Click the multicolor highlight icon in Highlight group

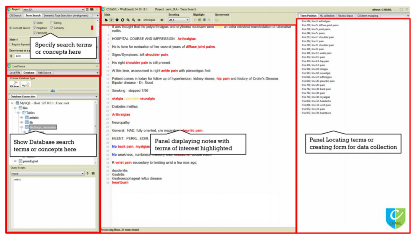point(204,20)
